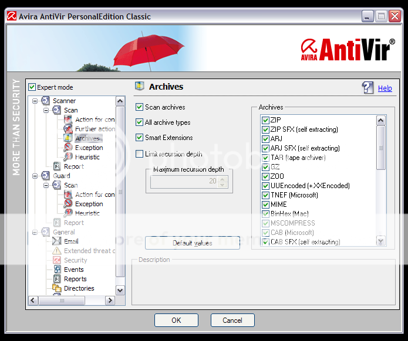Image resolution: width=408 pixels, height=341 pixels.
Task: Select the Exception icon under Scanner
Action: 68,148
